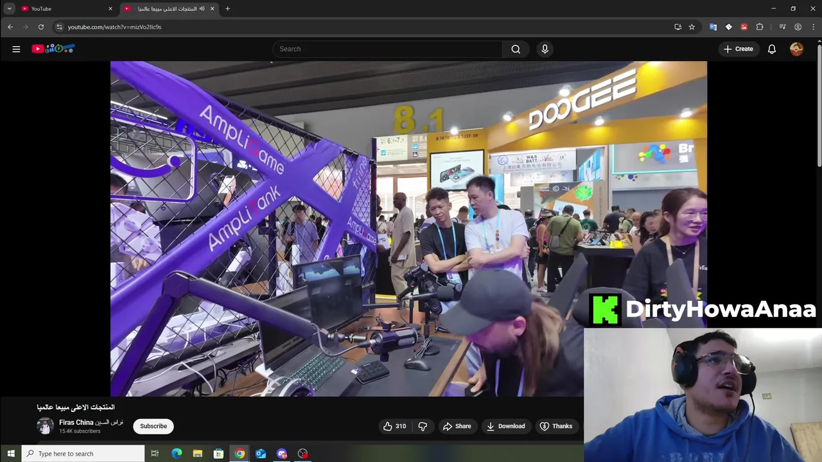822x462 pixels.
Task: Like the video with 310 likes
Action: coord(394,426)
